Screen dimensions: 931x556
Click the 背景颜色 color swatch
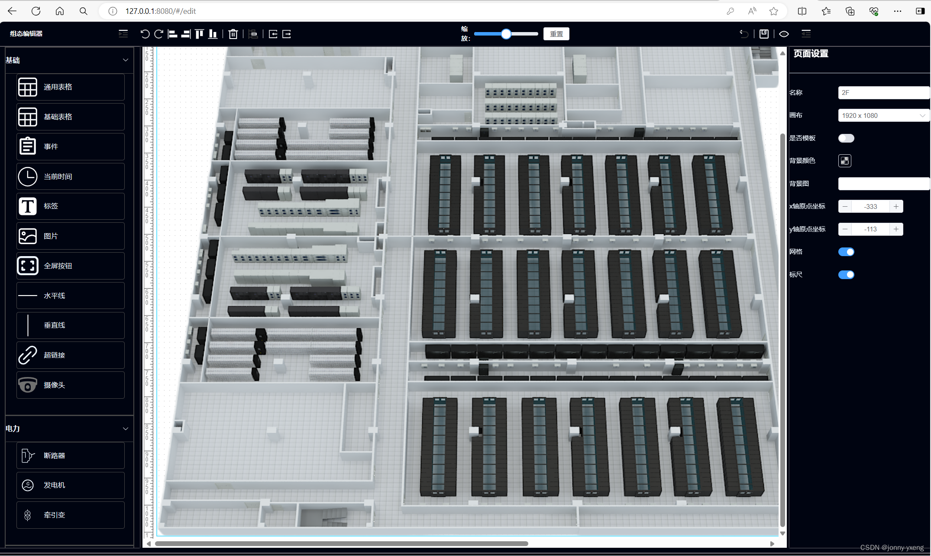coord(844,161)
